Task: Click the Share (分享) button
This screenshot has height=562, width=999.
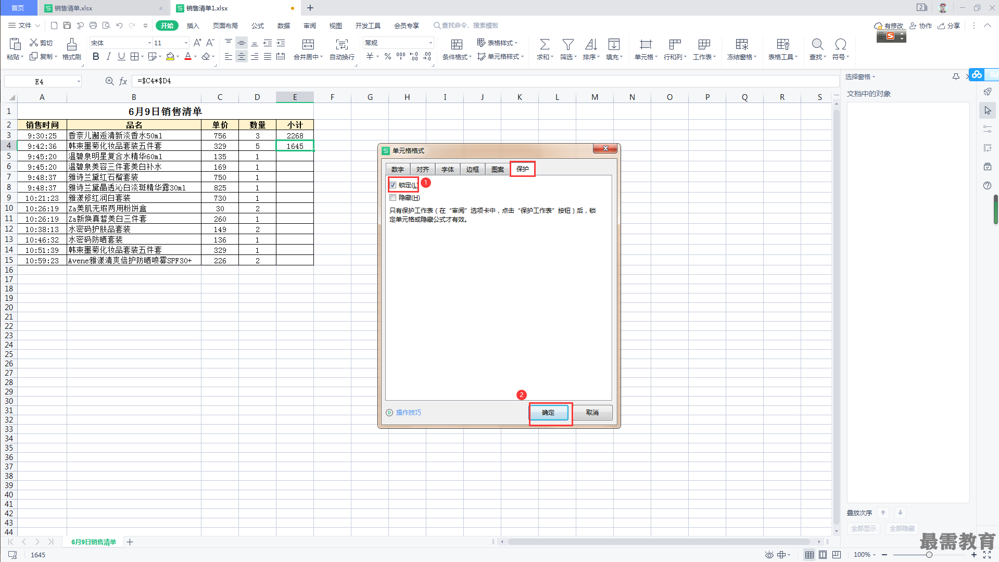Action: pos(949,25)
